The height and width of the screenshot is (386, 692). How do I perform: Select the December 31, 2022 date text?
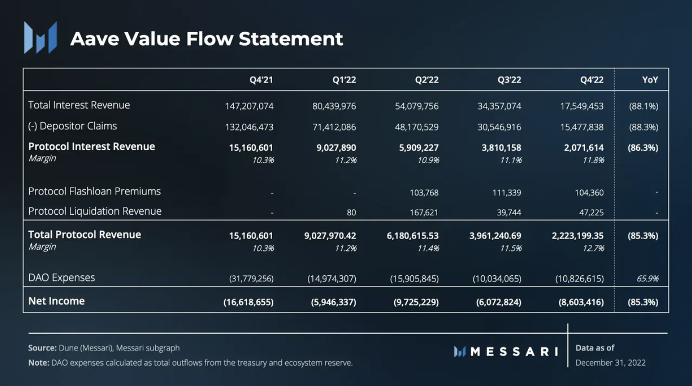coord(611,362)
